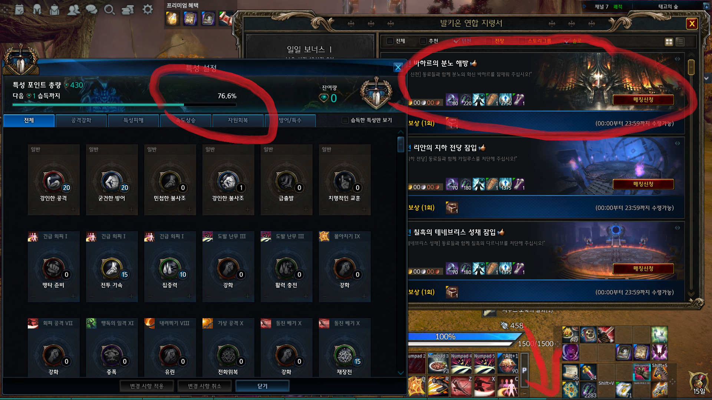
Task: Select the 재장전 trait icon
Action: 345,356
